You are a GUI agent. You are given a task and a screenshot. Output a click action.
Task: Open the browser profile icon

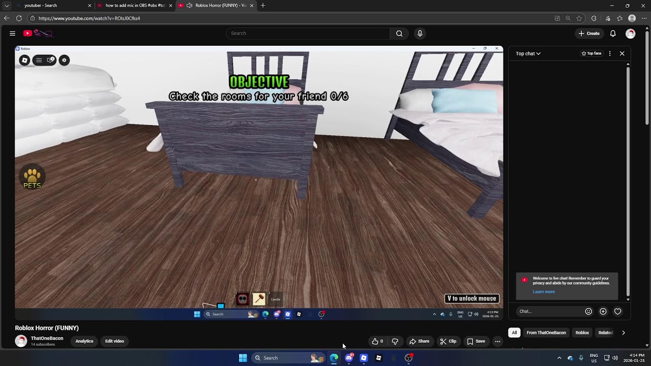coord(632,18)
